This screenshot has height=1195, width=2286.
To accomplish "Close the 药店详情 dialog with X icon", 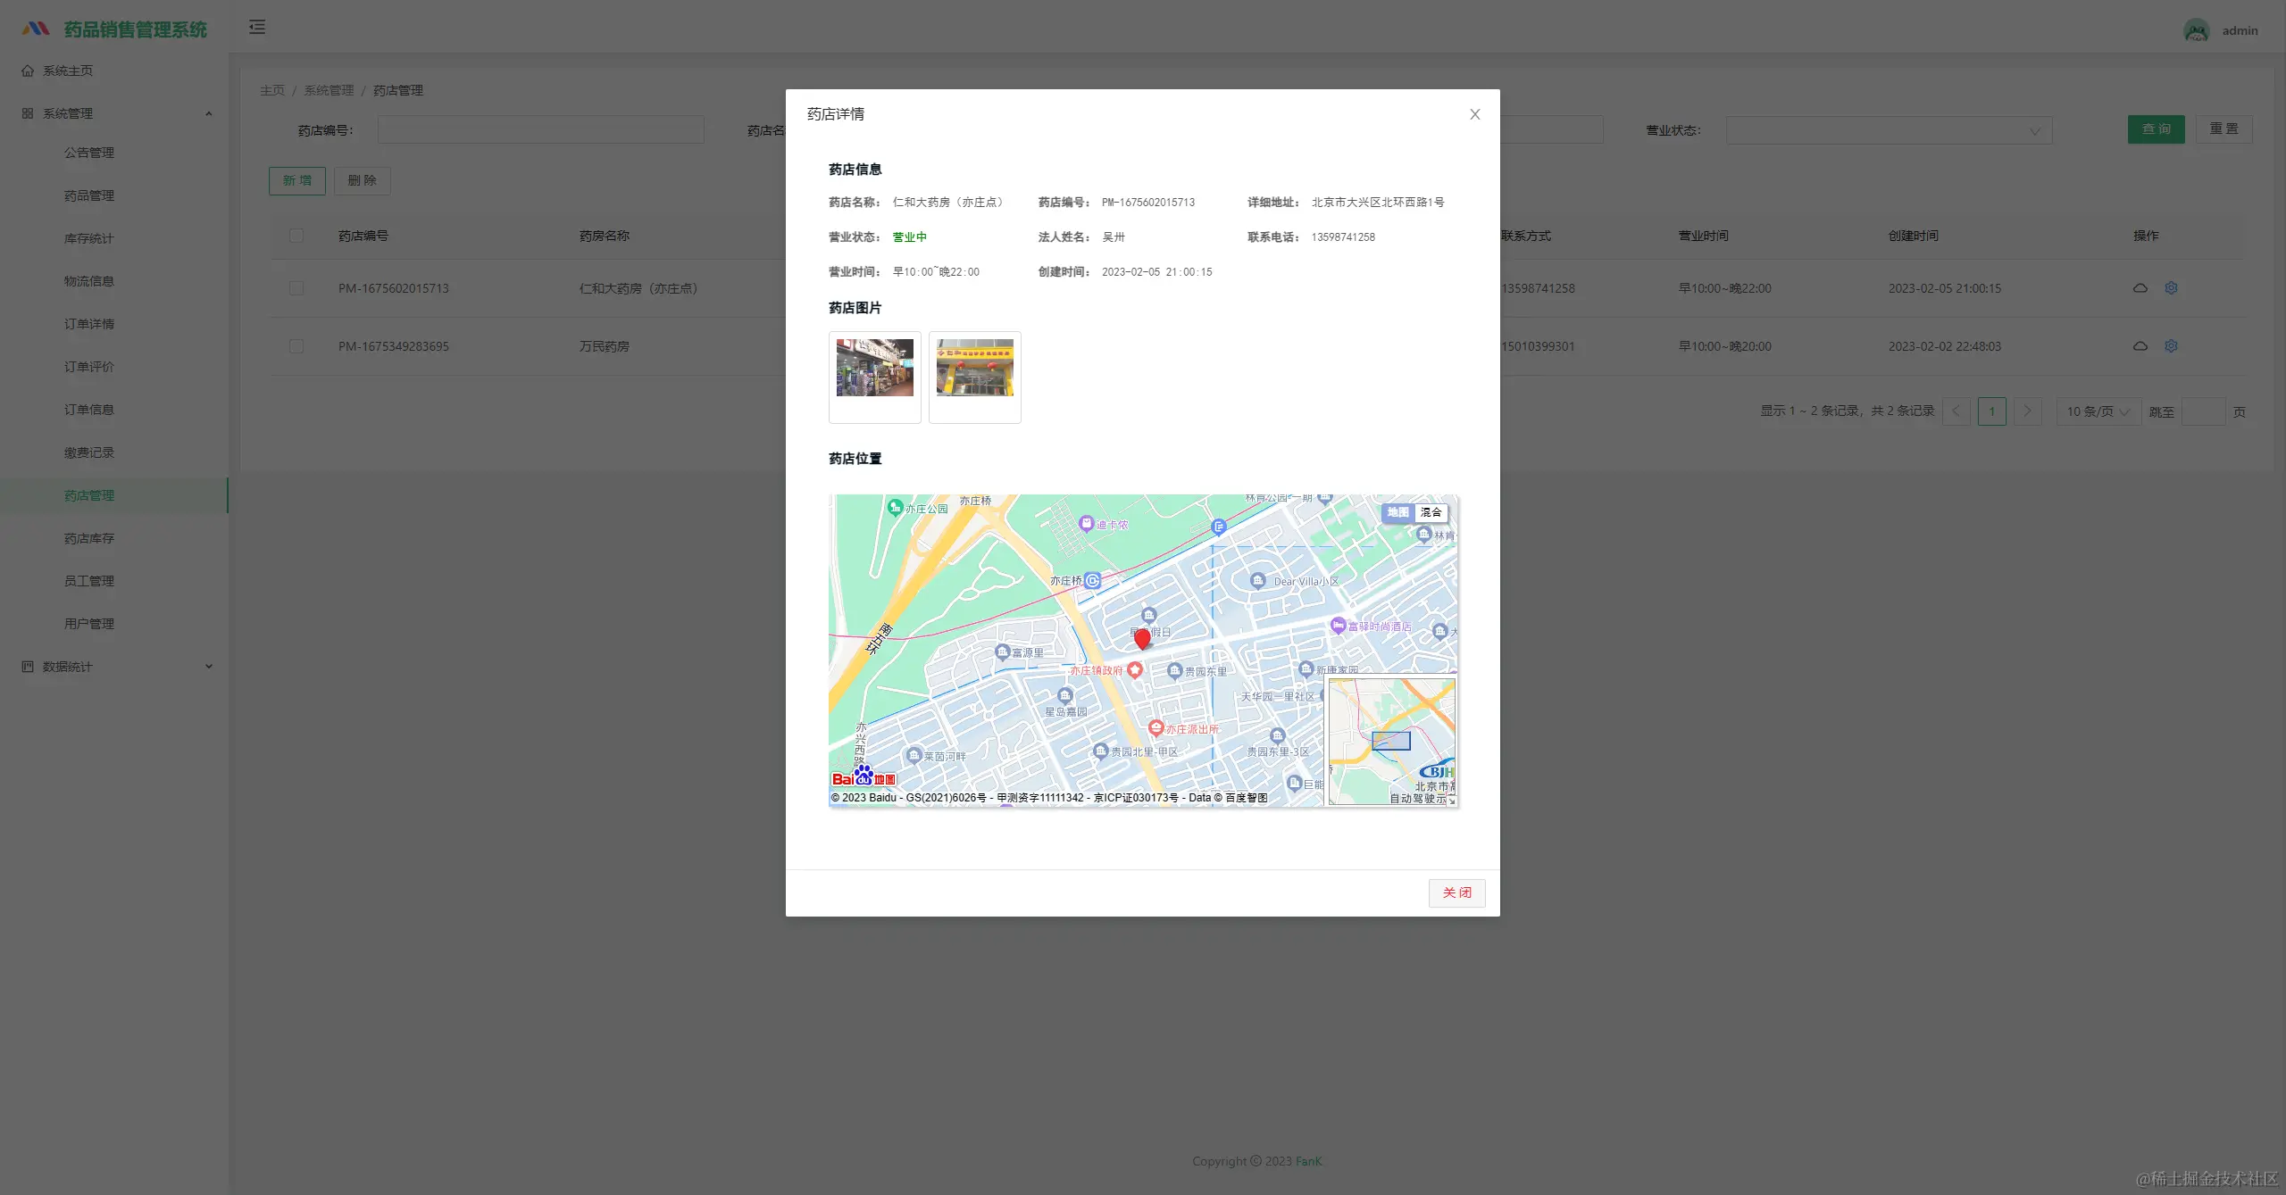I will tap(1474, 114).
